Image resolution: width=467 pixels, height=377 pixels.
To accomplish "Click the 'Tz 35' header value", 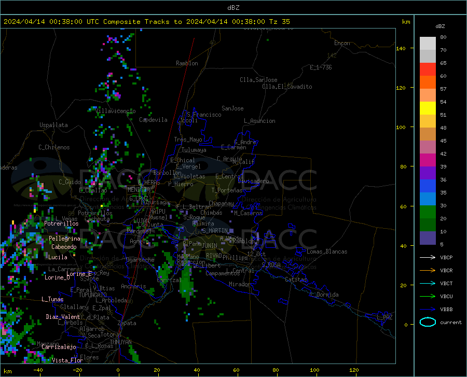I will pos(279,22).
